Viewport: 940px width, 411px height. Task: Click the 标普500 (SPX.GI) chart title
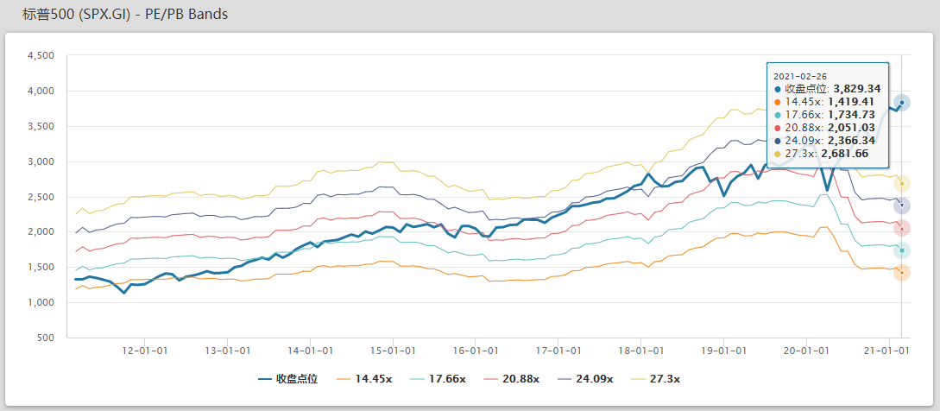coord(119,15)
